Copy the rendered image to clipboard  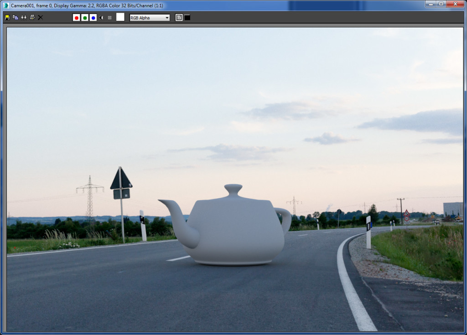[15, 17]
